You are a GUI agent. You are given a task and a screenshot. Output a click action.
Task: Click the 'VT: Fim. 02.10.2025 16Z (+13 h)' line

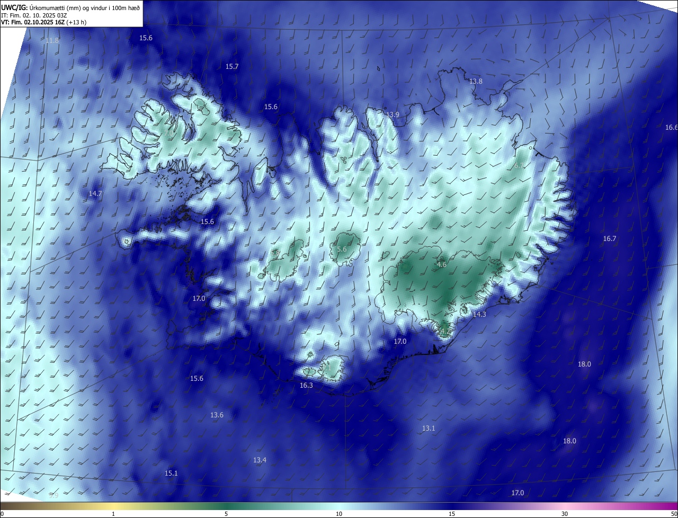44,22
